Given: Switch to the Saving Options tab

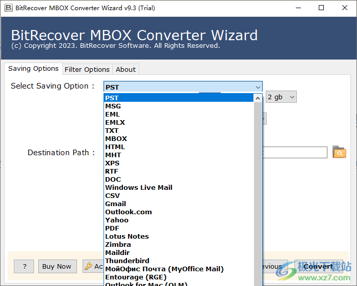Looking at the screenshot, I should [33, 69].
